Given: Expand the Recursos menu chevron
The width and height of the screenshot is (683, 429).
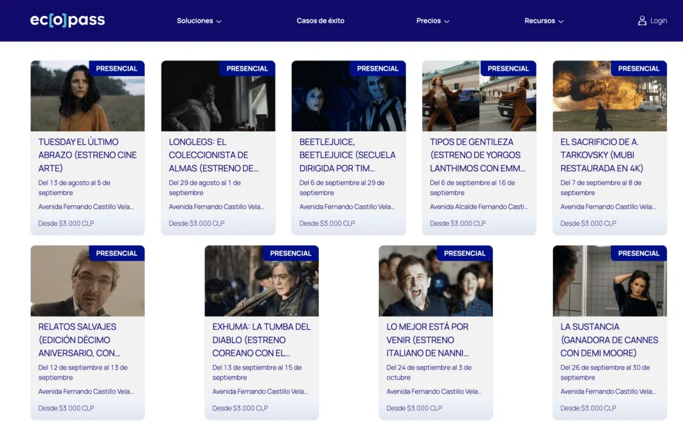Looking at the screenshot, I should (561, 21).
